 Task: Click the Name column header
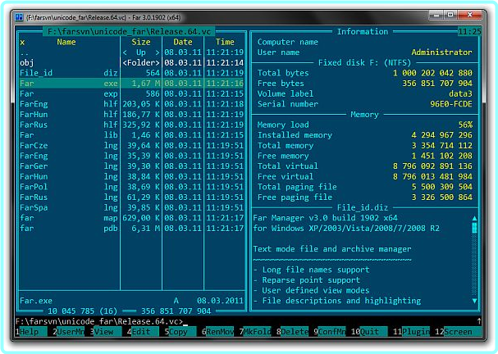[x=66, y=42]
